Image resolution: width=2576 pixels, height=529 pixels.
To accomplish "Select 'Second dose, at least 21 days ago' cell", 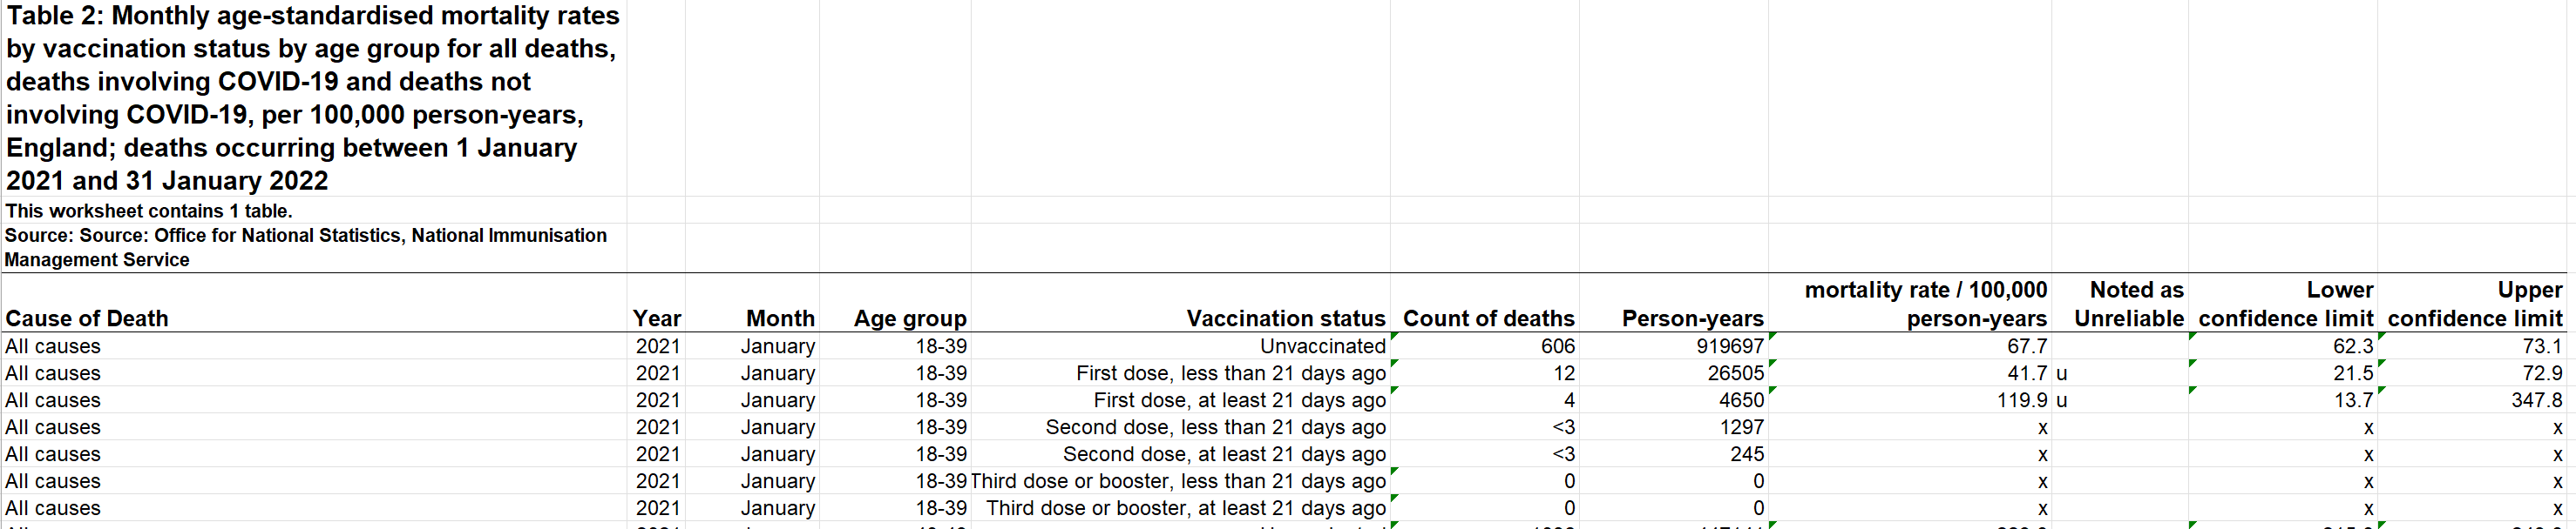I will tap(1224, 454).
